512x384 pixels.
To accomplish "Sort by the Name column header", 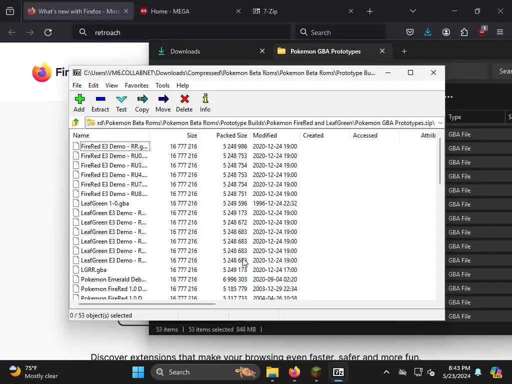I will 109,135.
